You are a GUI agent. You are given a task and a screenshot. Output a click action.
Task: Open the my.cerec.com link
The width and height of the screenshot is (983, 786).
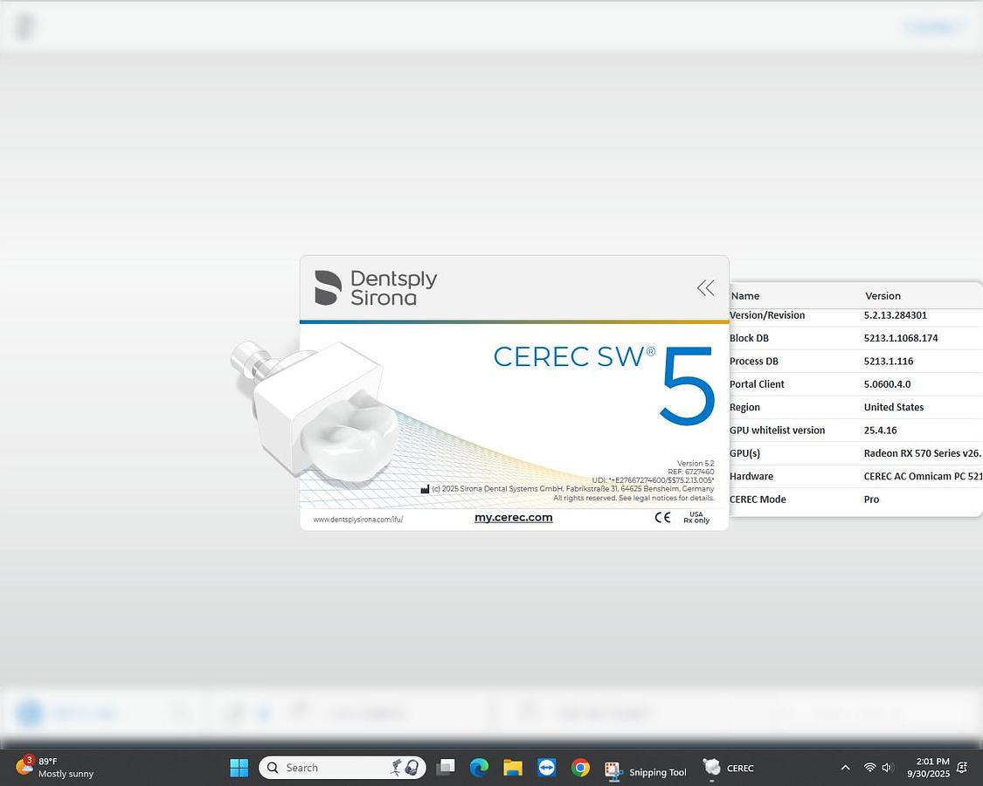(513, 517)
